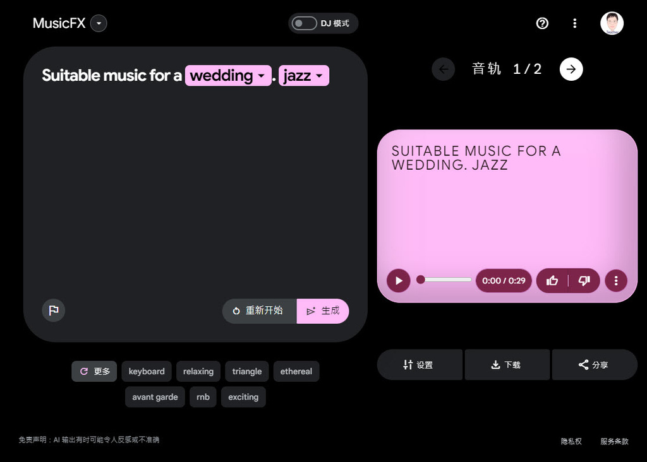Share the track via the 分享 button
647x462 pixels.
(594, 364)
